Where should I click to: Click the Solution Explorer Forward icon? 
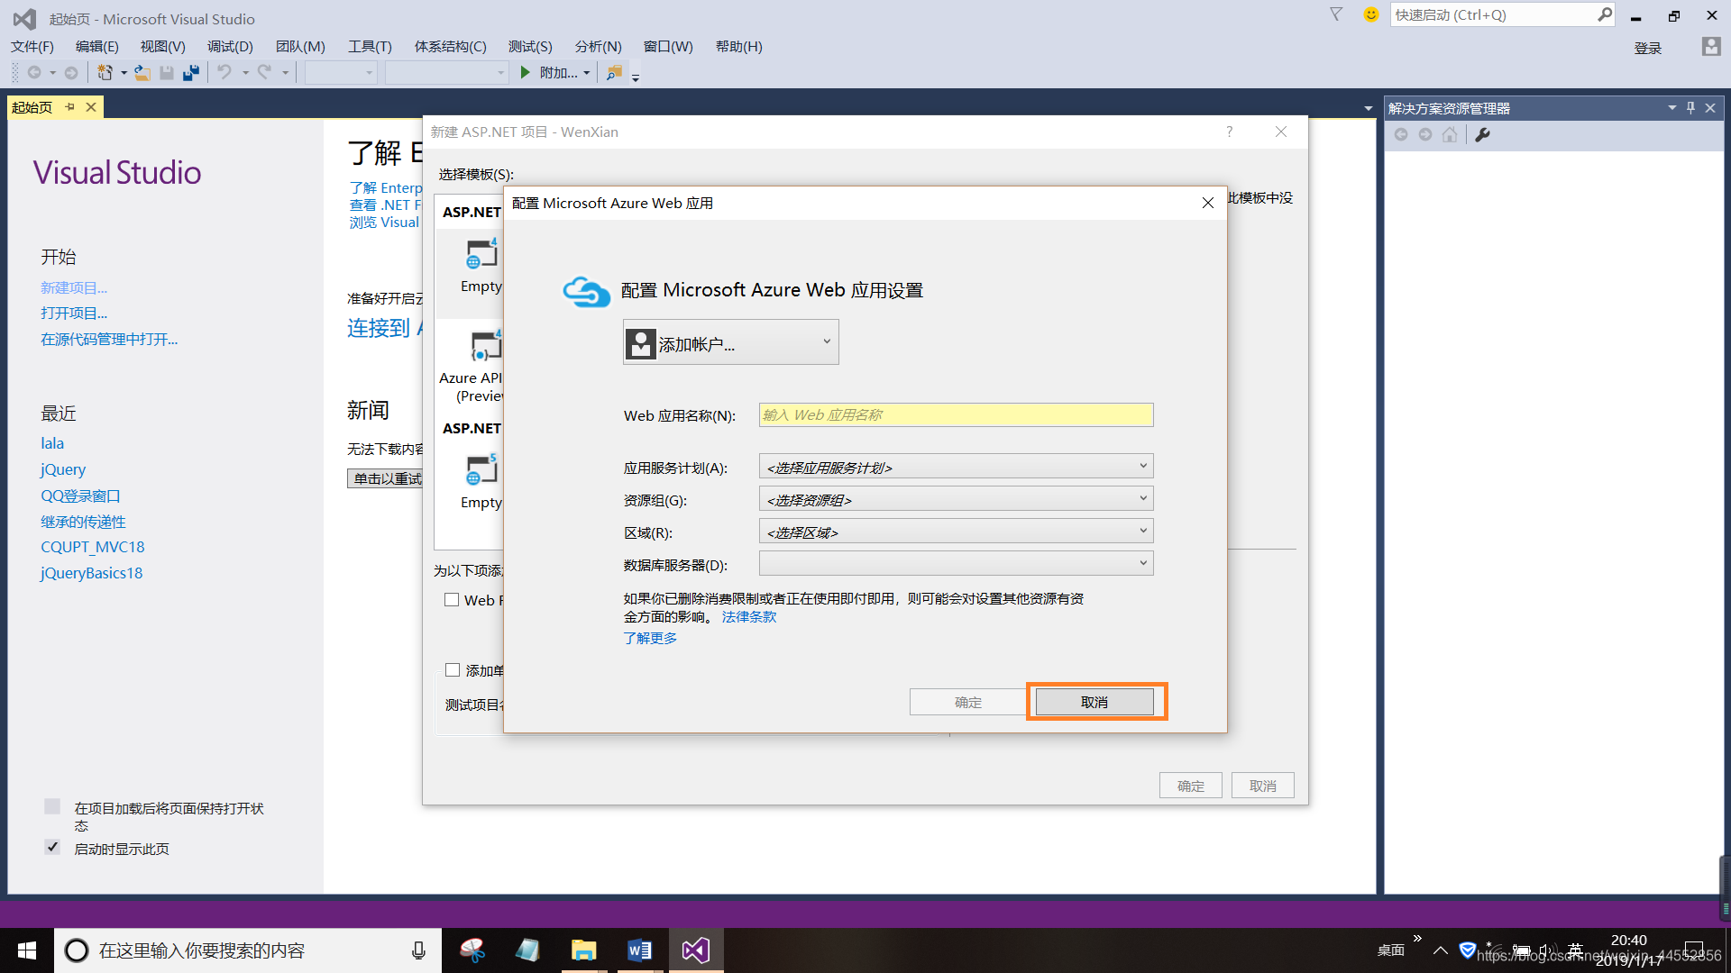(x=1425, y=134)
